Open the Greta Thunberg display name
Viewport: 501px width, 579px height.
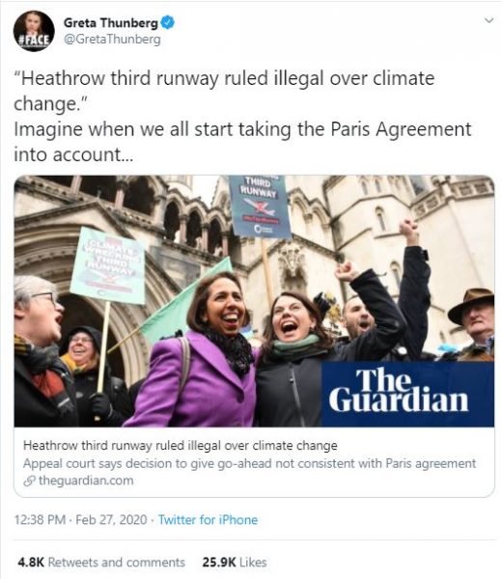pyautogui.click(x=111, y=23)
